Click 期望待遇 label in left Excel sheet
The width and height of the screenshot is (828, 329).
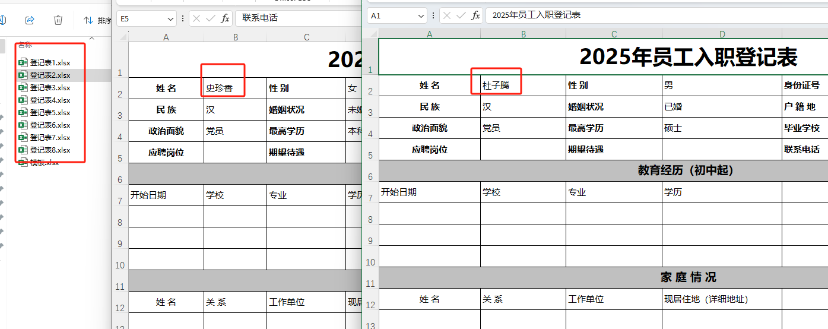(307, 153)
